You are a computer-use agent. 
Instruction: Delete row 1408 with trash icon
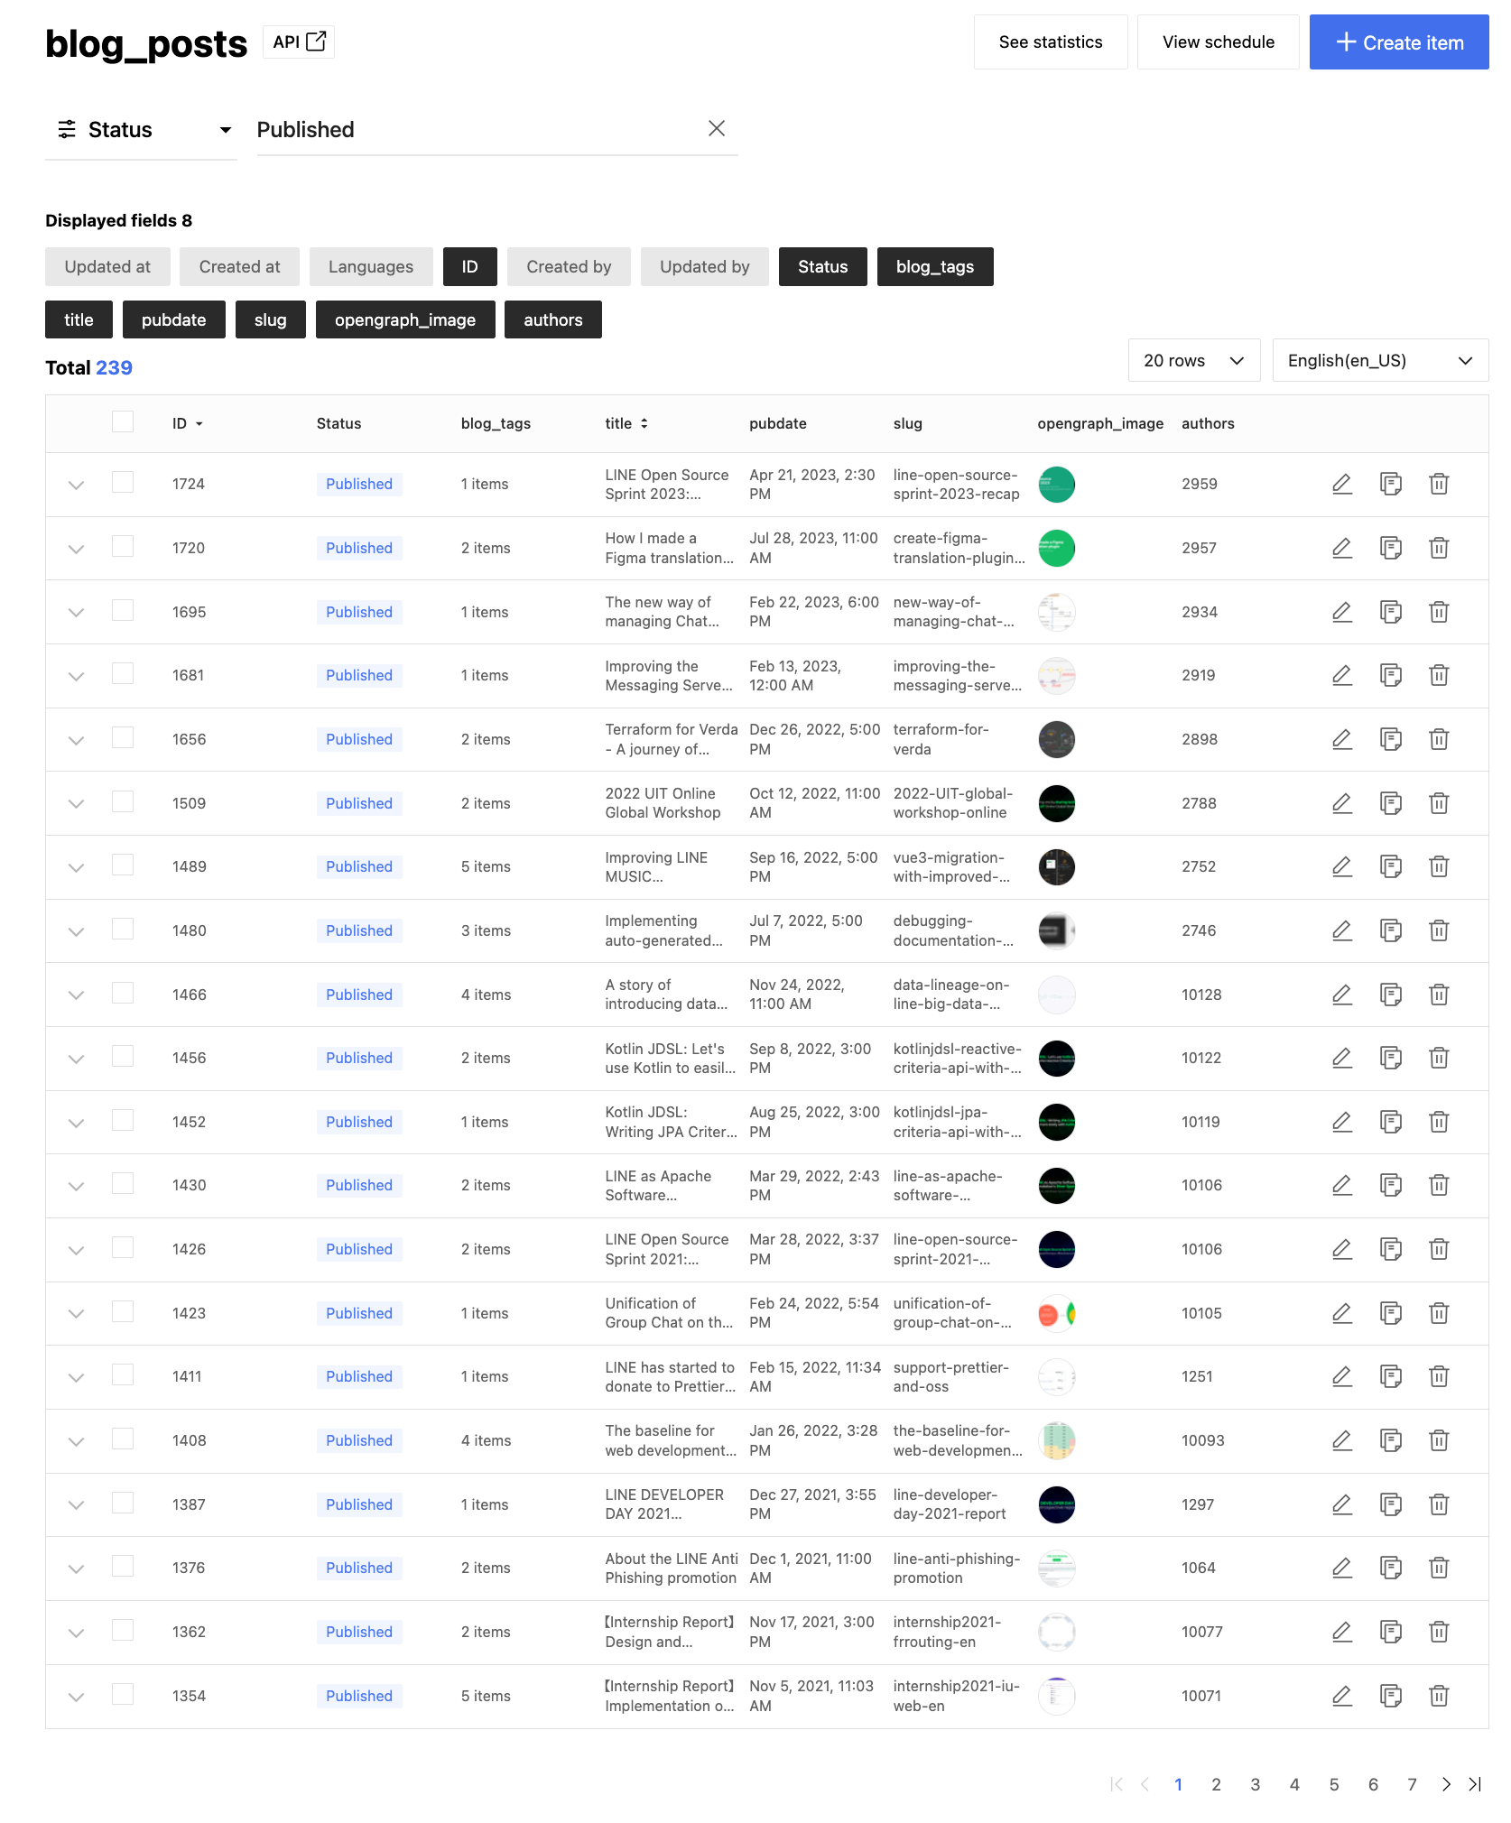tap(1440, 1440)
